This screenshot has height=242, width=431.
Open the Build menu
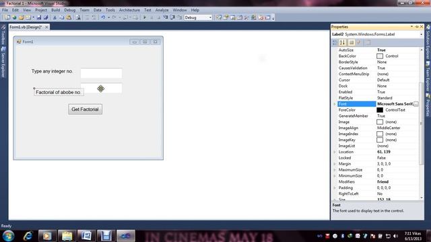[x=55, y=10]
